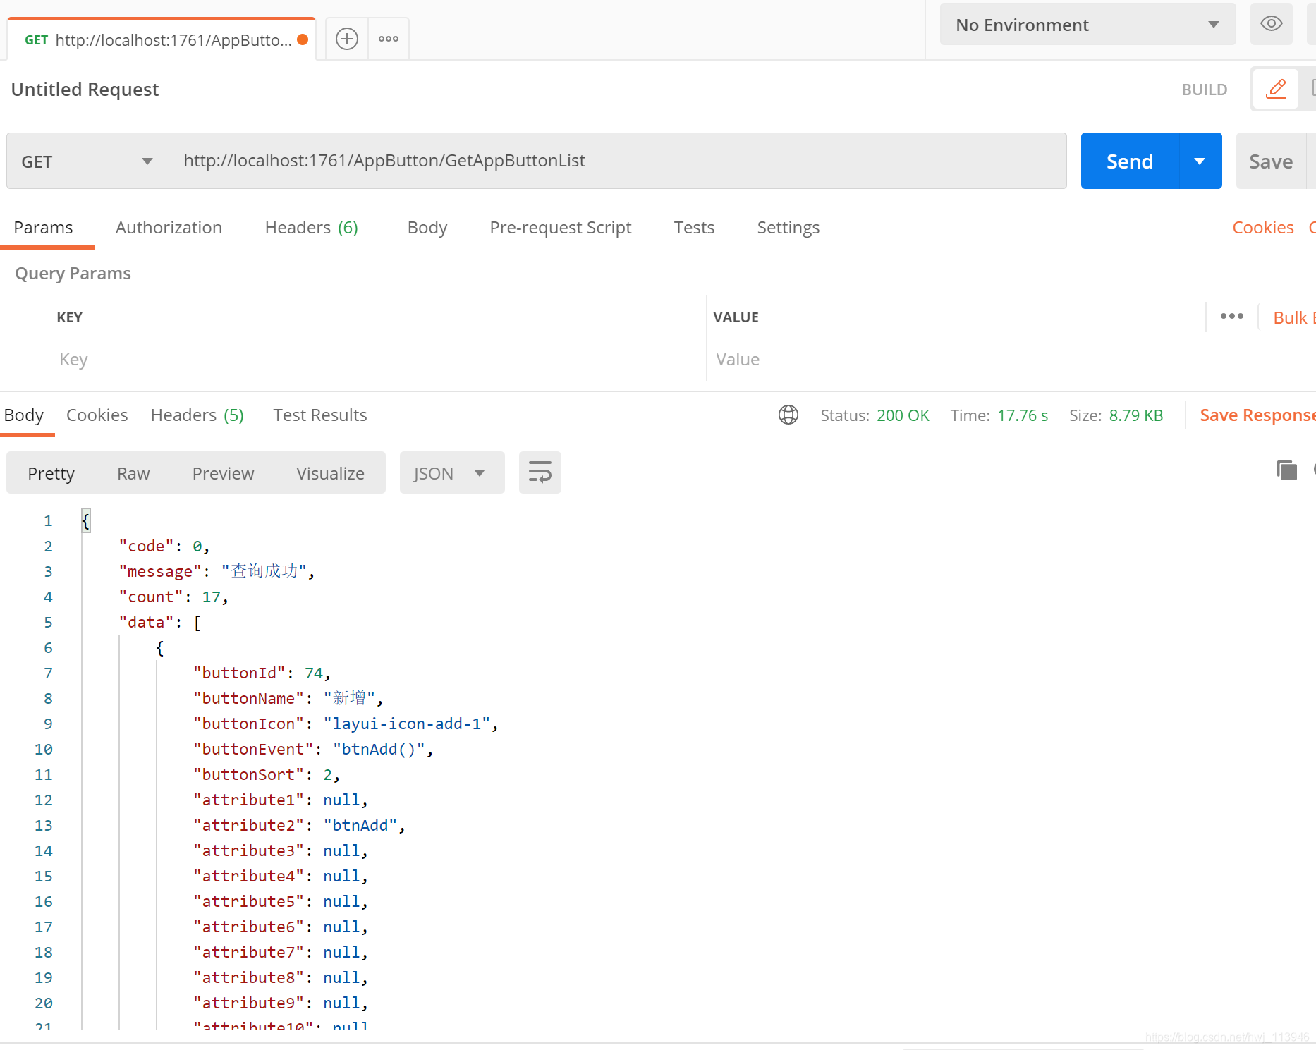The height and width of the screenshot is (1050, 1316).
Task: Open the GET method dropdown
Action: point(87,161)
